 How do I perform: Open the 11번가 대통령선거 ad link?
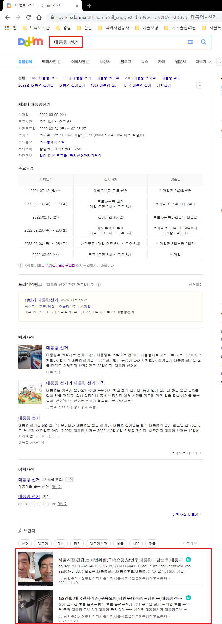click(x=41, y=300)
